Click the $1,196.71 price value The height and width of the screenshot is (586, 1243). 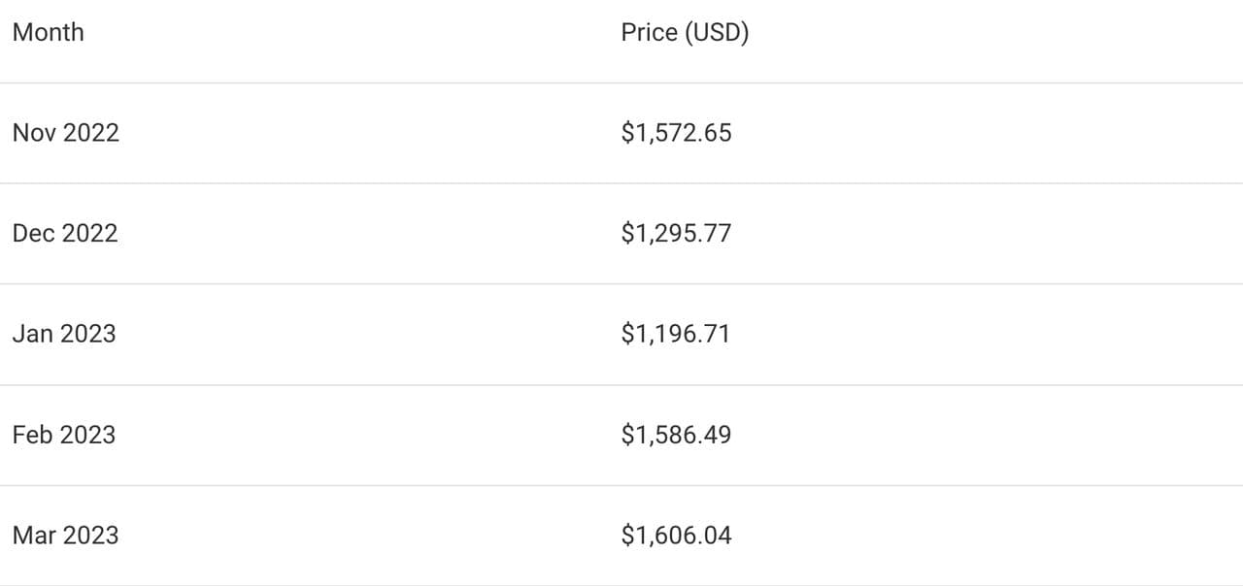click(675, 334)
